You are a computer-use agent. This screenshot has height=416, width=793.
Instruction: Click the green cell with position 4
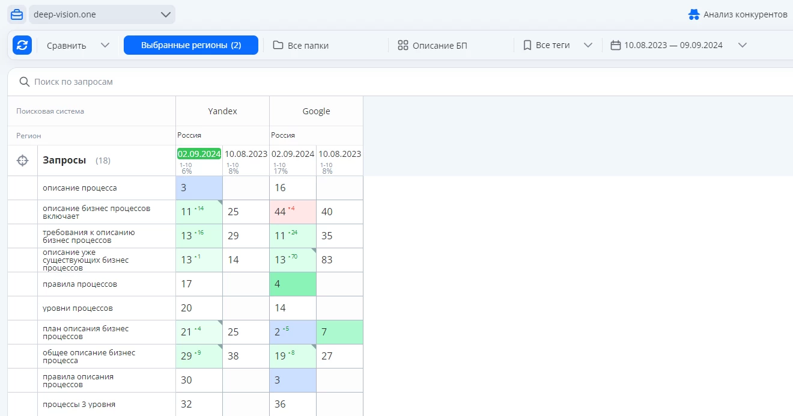coord(293,284)
